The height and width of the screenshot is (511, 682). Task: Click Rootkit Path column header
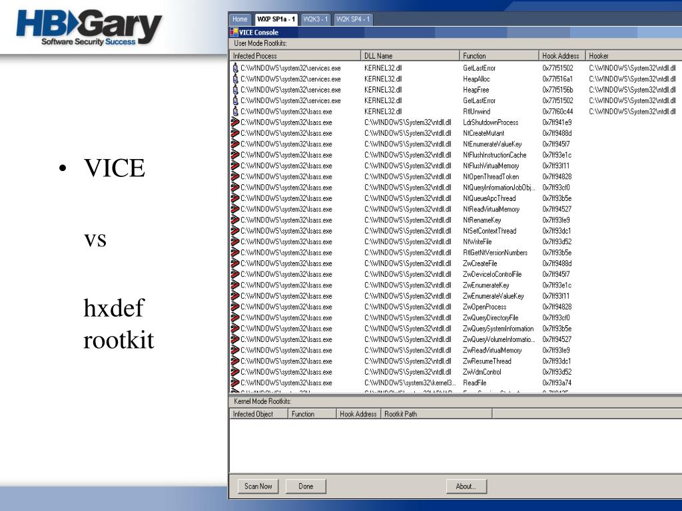point(436,414)
